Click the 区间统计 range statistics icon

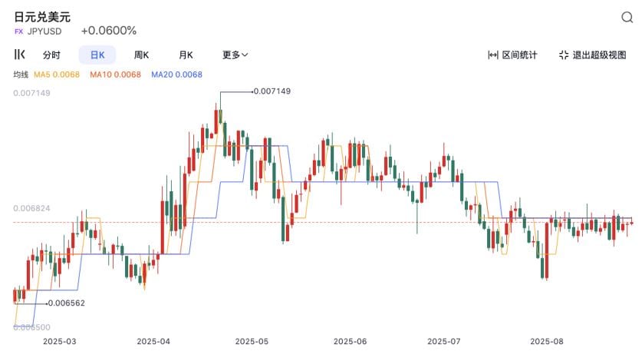point(493,55)
